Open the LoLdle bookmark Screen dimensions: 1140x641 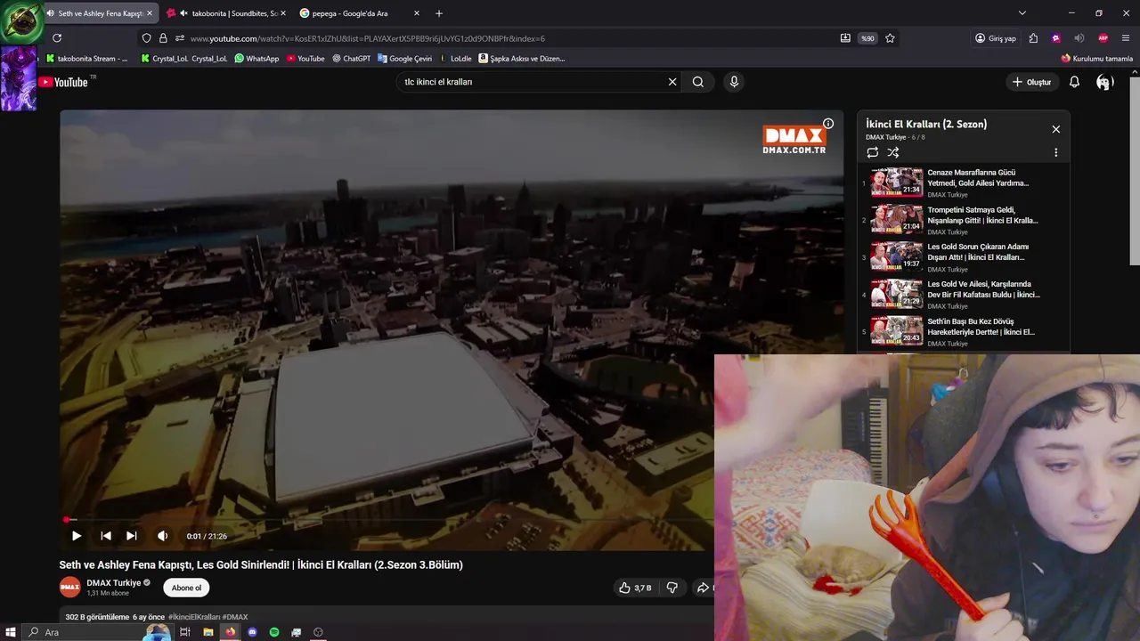click(x=456, y=59)
